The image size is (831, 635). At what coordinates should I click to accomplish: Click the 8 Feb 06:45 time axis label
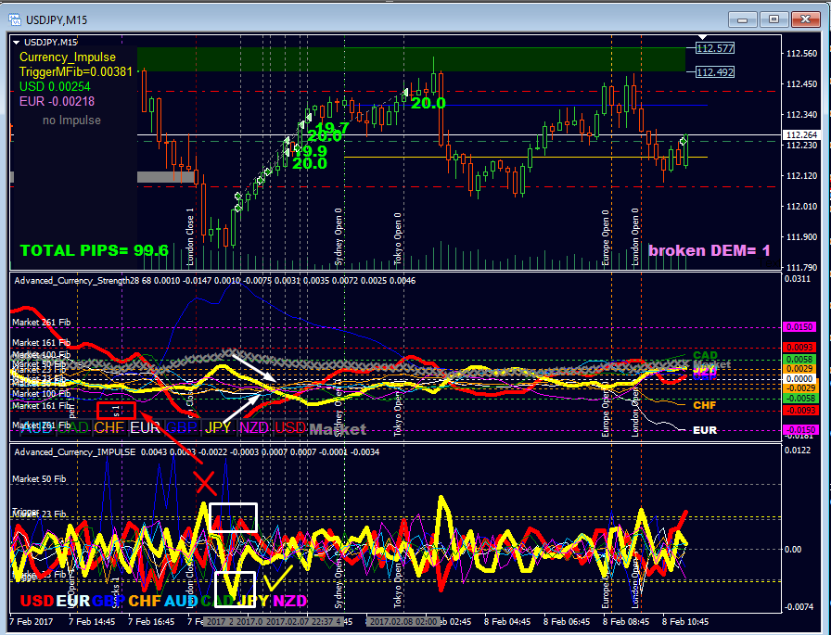(567, 621)
